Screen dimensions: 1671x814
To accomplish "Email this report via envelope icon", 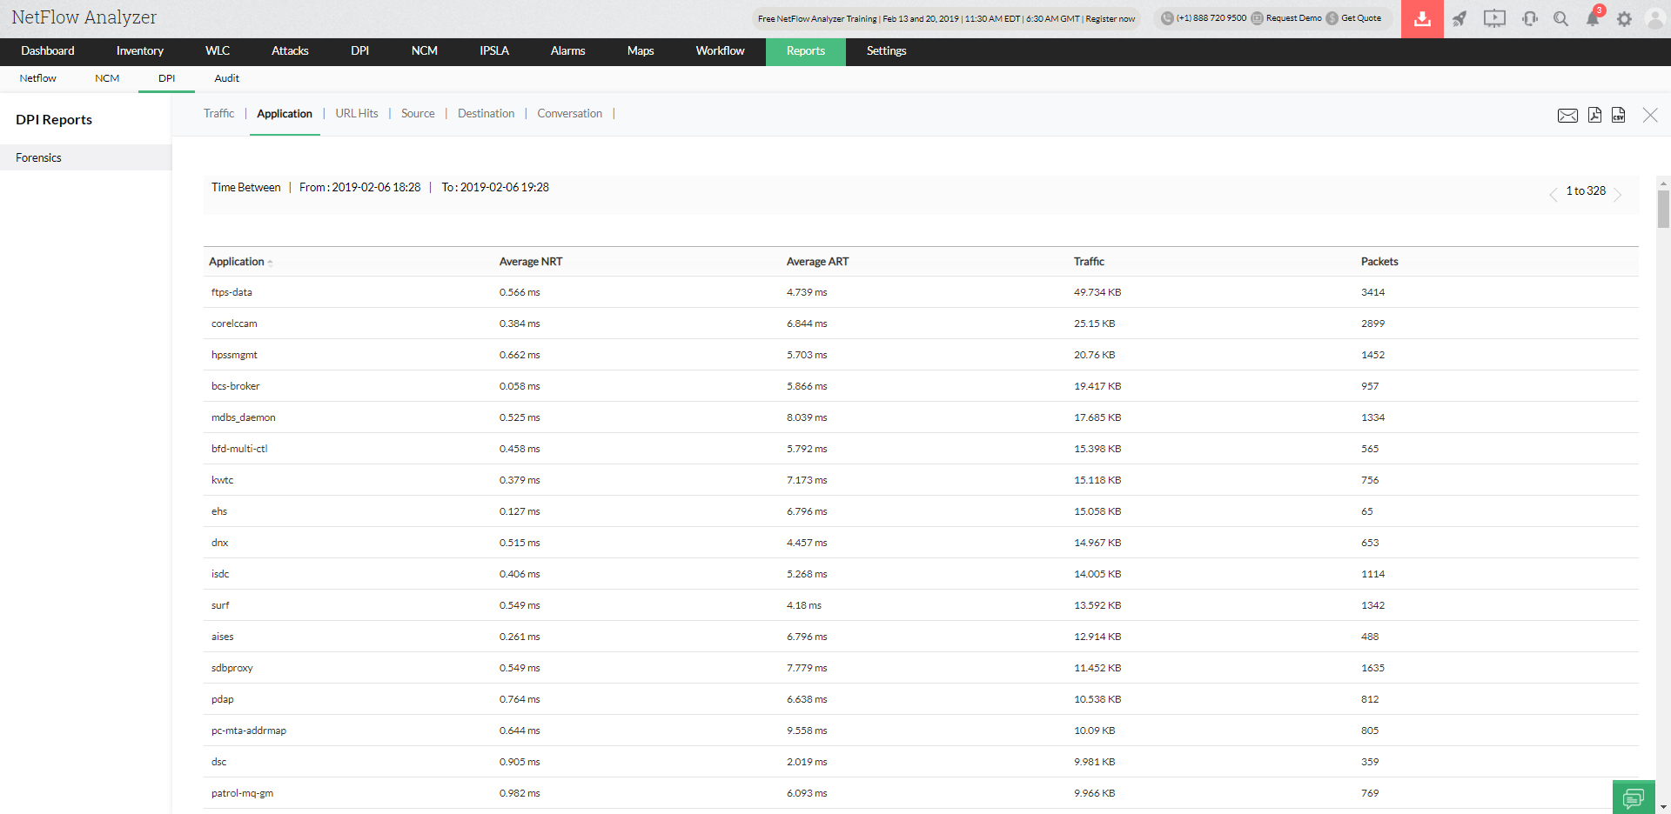I will tap(1567, 116).
